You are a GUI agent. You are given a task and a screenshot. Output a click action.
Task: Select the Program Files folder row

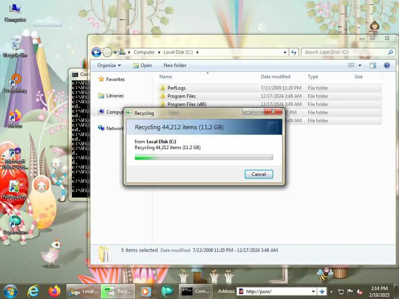coord(270,96)
